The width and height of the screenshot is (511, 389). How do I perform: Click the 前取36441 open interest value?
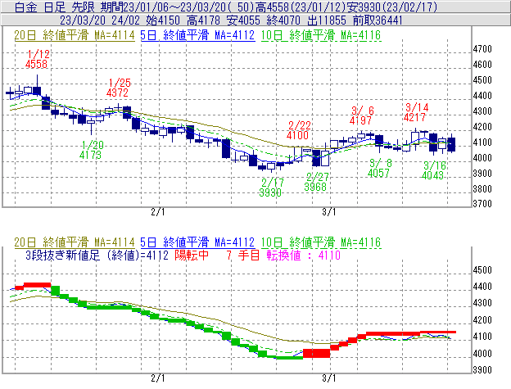(378, 20)
